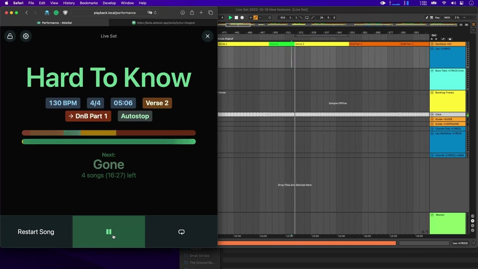Click the 05:06 duration badge
The height and width of the screenshot is (269, 478).
tap(123, 103)
